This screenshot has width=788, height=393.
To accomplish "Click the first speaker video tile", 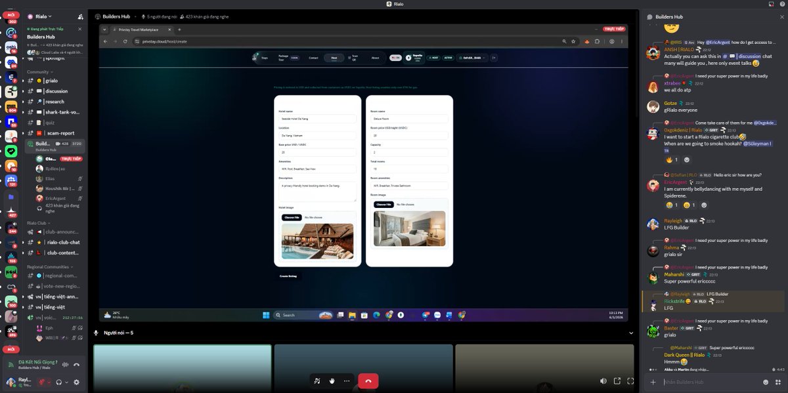I will 182,368.
